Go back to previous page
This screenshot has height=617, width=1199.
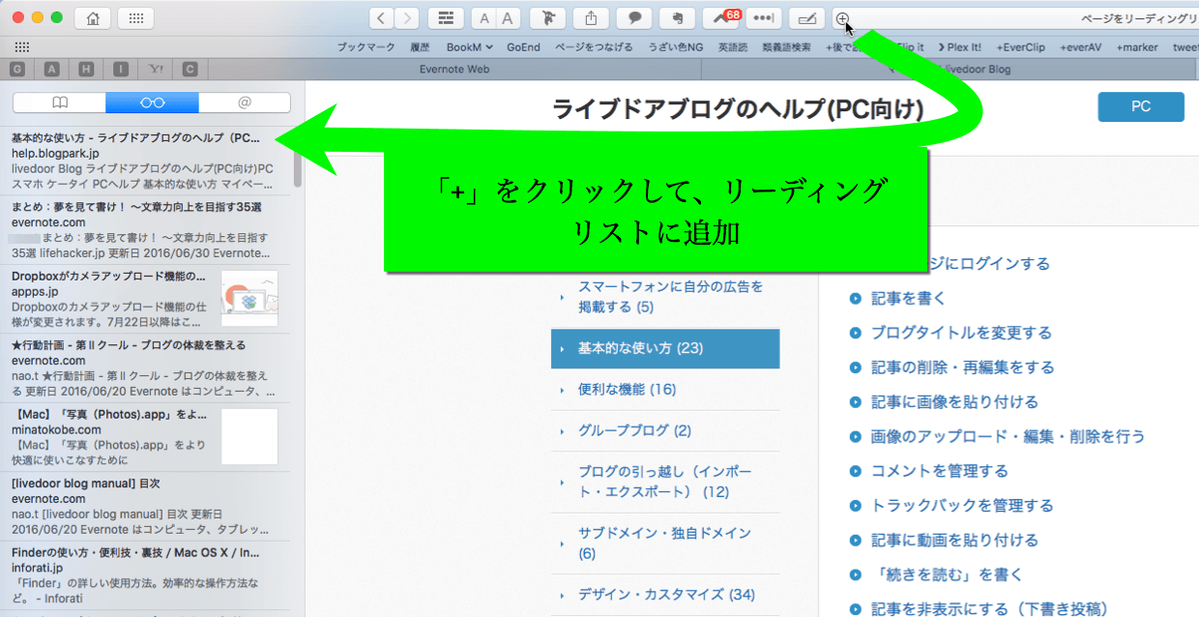[x=382, y=18]
